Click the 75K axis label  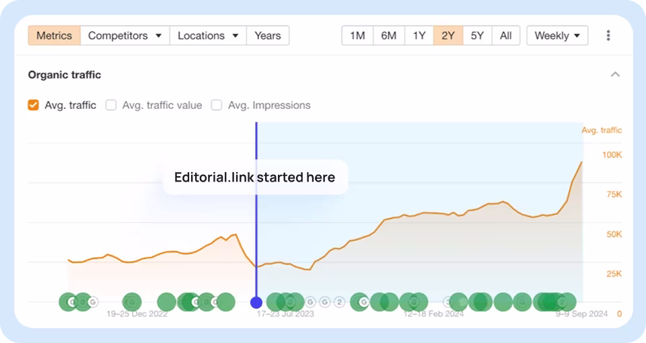[614, 194]
